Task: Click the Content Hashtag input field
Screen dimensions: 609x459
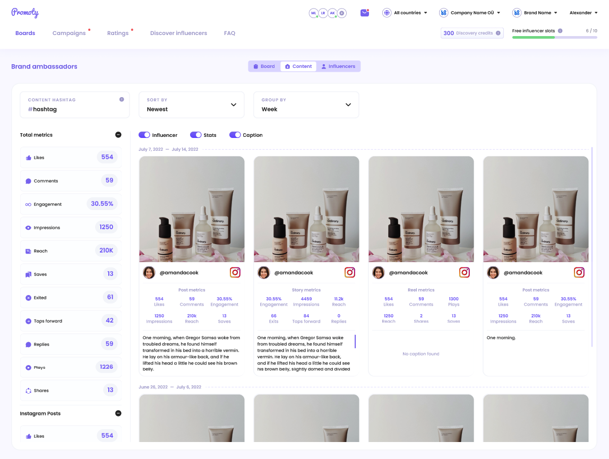Action: [74, 105]
